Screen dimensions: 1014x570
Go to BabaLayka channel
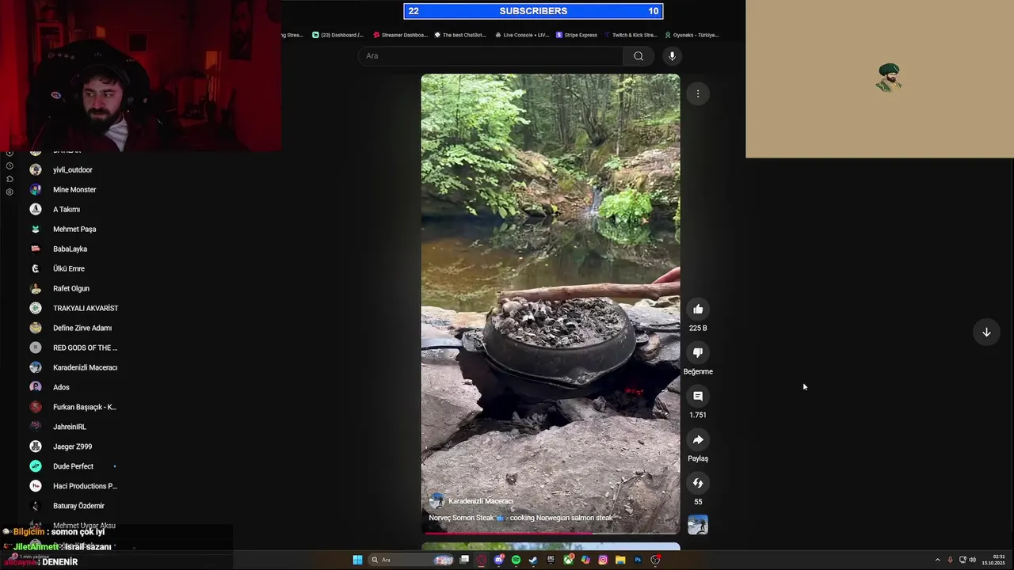[x=70, y=249]
